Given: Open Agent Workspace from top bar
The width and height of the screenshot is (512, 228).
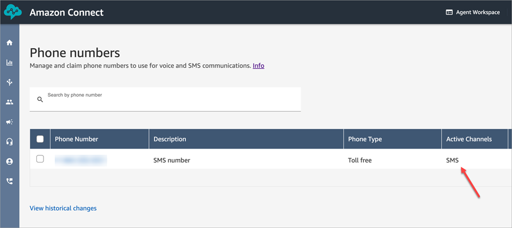Looking at the screenshot, I should tap(473, 12).
